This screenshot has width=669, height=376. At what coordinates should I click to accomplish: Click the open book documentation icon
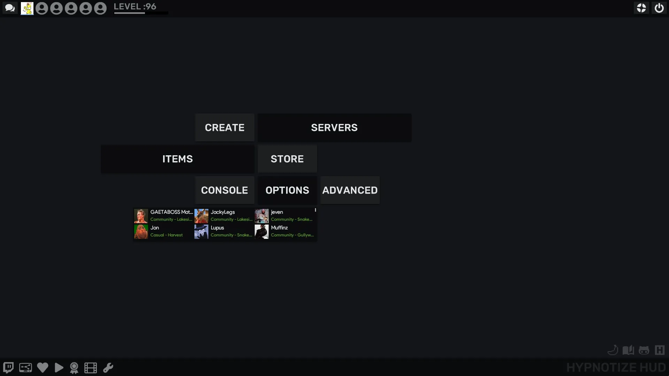tap(628, 350)
